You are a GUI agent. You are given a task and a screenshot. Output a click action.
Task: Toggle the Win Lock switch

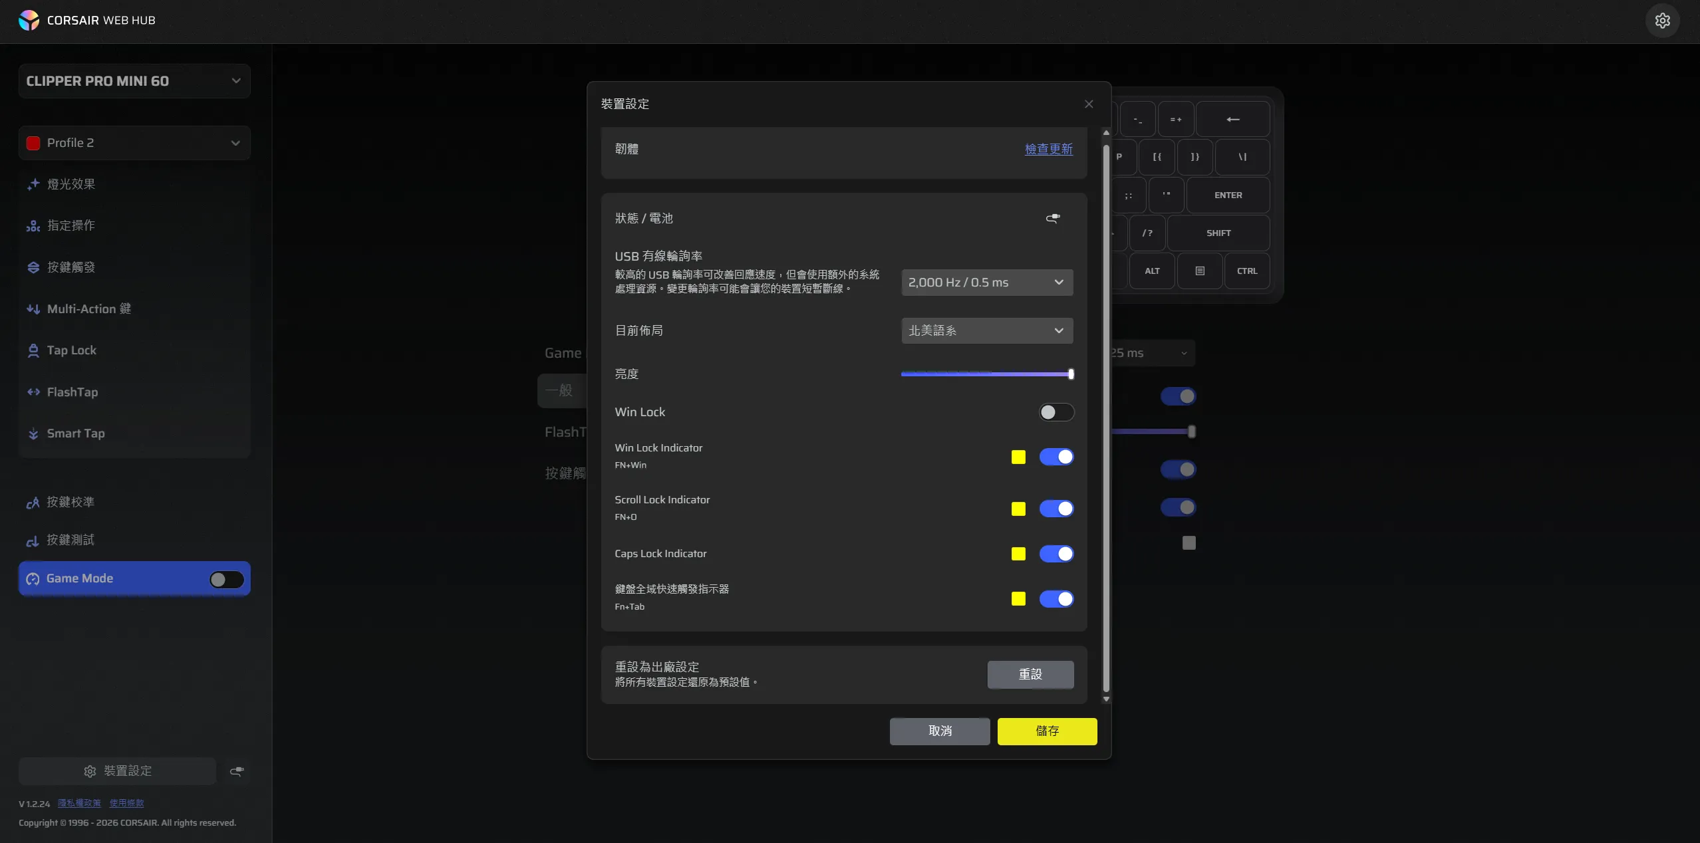click(x=1056, y=412)
